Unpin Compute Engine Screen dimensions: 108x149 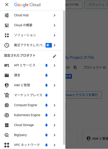46,105
